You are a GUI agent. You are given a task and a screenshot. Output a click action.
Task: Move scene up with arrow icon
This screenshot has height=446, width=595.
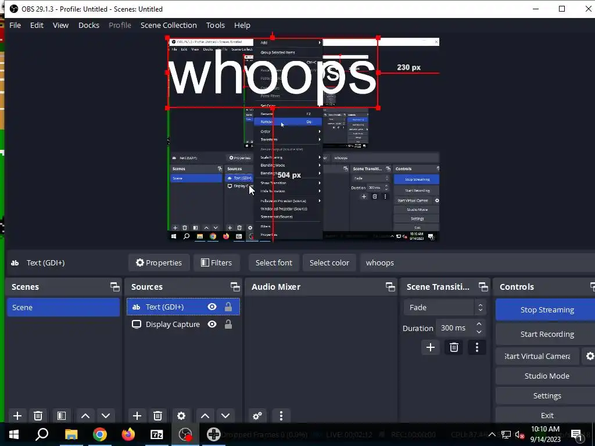tap(85, 416)
